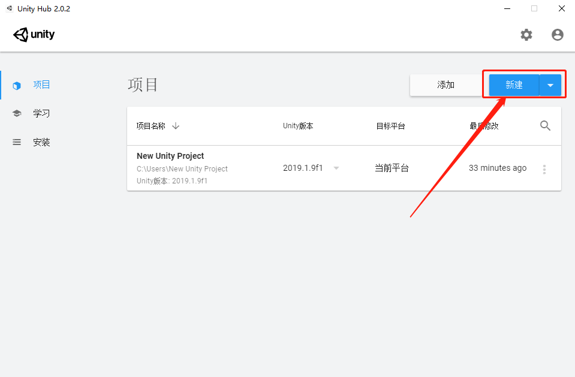
Task: Sort by the 项目名称 column header
Action: pos(150,126)
